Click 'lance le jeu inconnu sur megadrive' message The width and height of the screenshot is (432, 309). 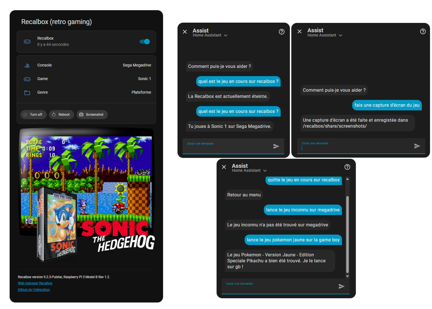(x=303, y=210)
